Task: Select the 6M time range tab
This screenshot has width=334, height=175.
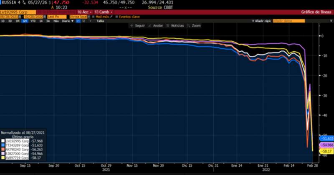Action: pyautogui.click(x=25, y=20)
